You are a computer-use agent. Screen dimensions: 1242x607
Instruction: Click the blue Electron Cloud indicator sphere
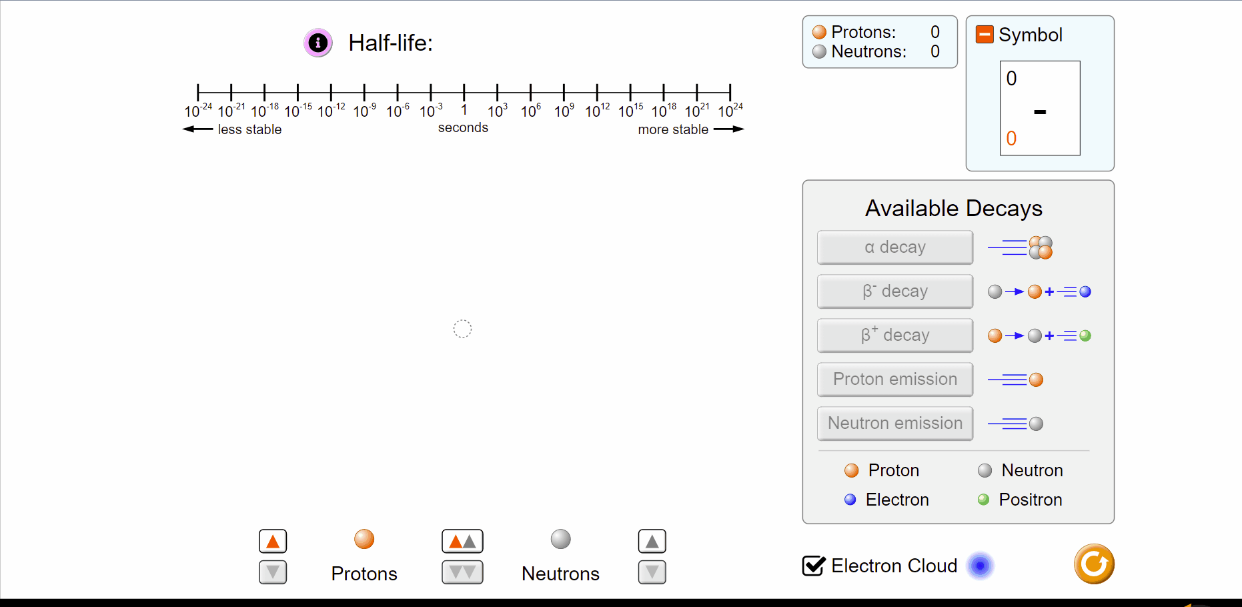(x=980, y=566)
